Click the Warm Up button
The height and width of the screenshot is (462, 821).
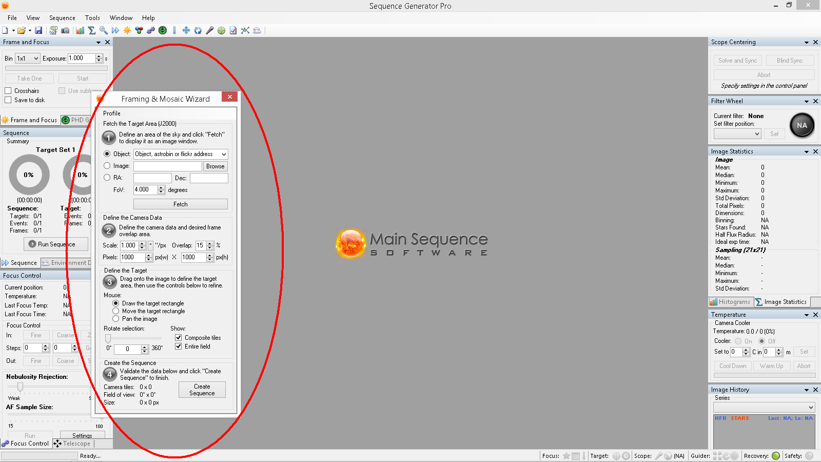(771, 366)
